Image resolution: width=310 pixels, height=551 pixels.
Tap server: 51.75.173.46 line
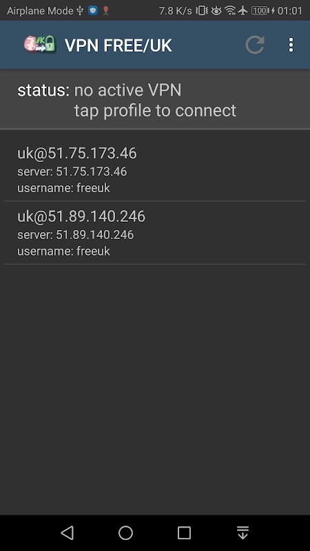[72, 171]
